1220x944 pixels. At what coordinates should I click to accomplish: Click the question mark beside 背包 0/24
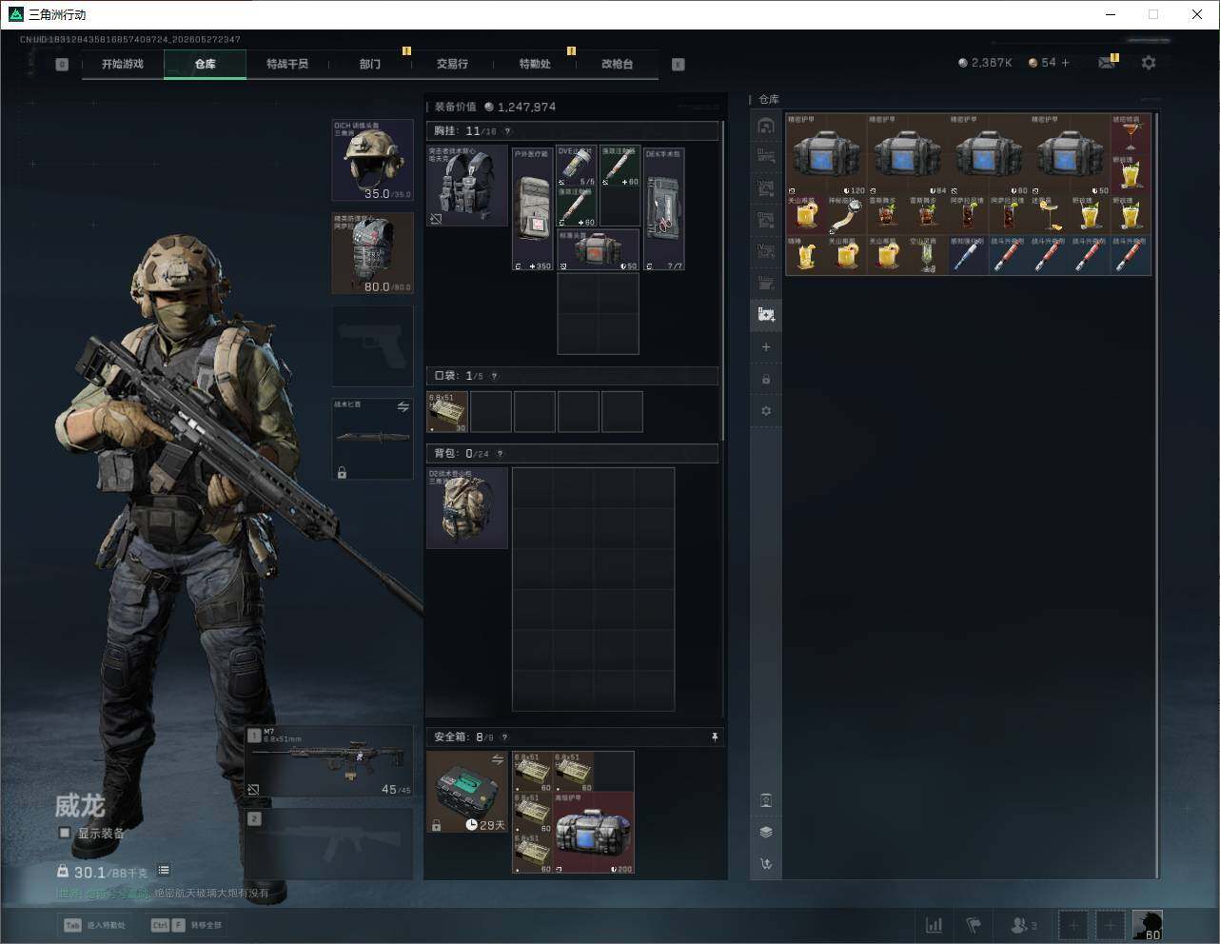pos(500,454)
